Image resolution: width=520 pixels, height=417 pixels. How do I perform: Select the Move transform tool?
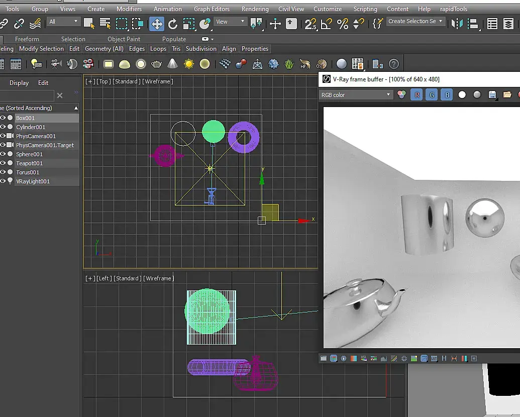click(x=157, y=24)
